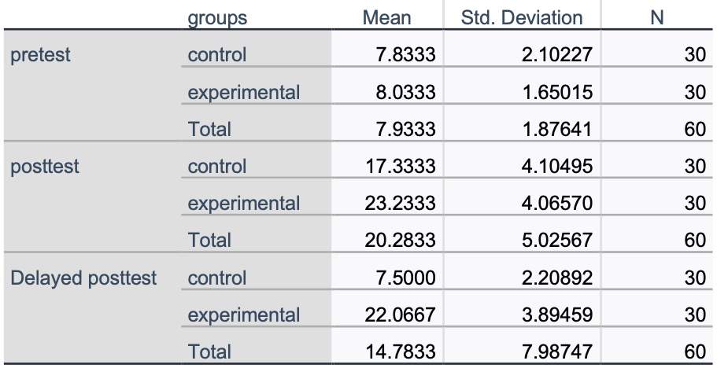Select the pretest total mean 7.9333

tap(406, 129)
